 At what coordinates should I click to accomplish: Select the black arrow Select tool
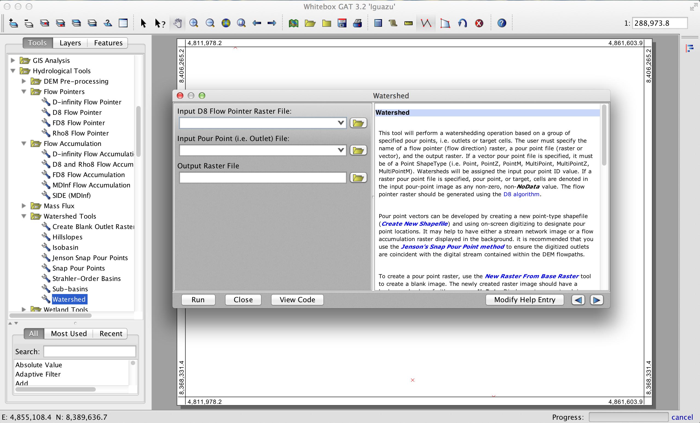143,23
